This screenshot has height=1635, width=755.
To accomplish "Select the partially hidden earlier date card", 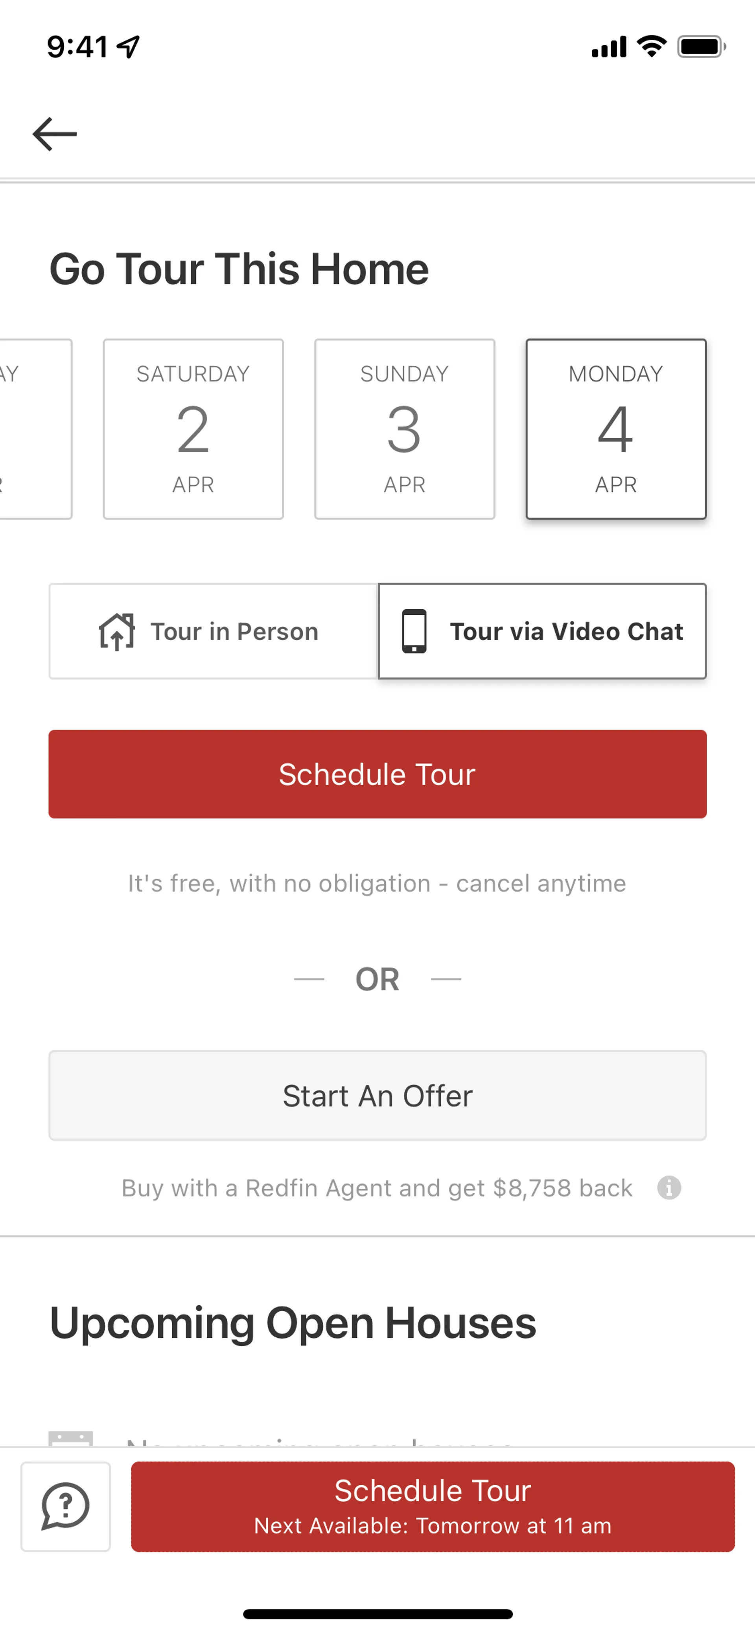I will coord(35,429).
